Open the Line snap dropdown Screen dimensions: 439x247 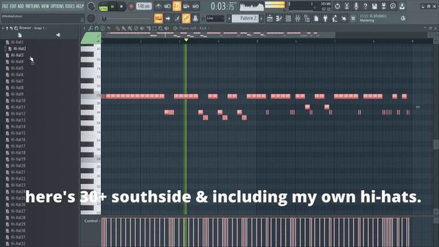tap(215, 19)
